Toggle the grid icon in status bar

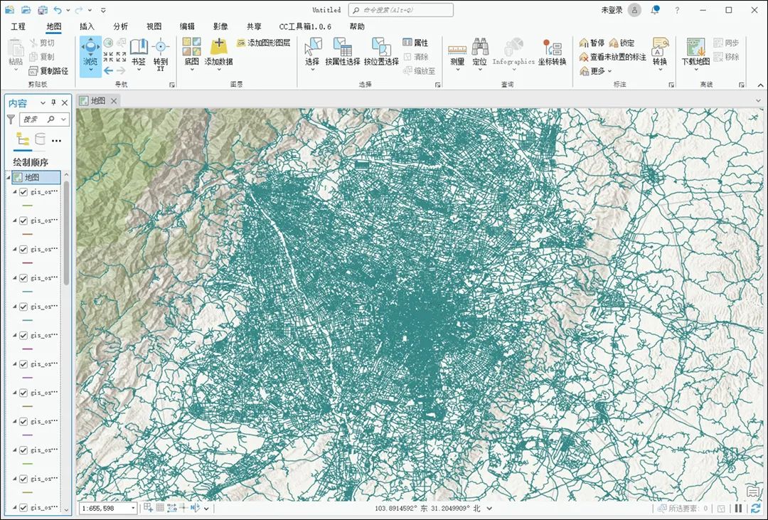tap(160, 508)
